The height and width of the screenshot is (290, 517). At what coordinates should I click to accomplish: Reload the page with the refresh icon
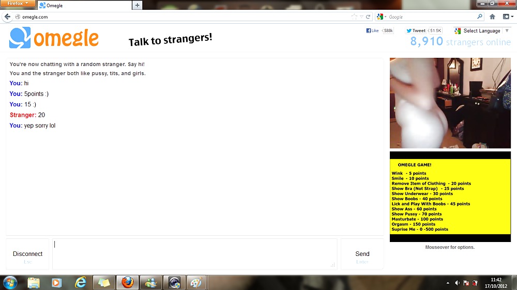368,17
